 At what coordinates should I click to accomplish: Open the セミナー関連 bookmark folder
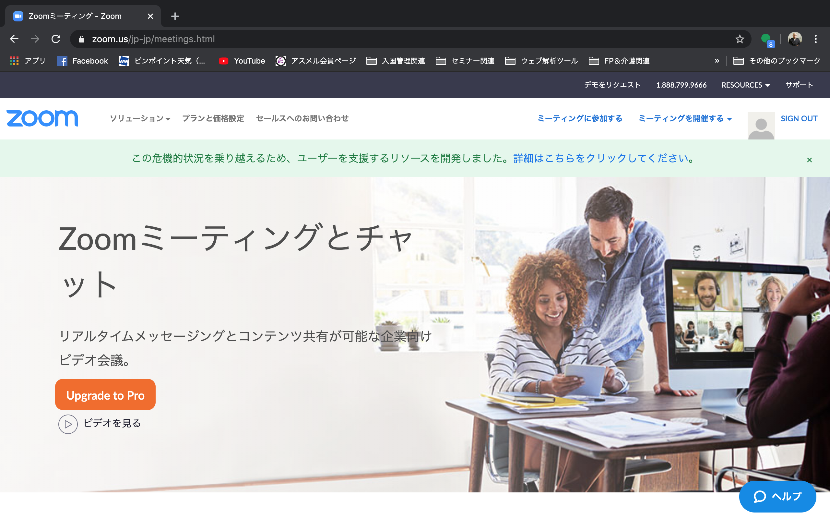pyautogui.click(x=465, y=61)
